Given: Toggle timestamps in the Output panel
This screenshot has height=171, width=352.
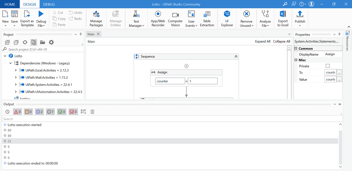Looking at the screenshot, I should pyautogui.click(x=7, y=112).
